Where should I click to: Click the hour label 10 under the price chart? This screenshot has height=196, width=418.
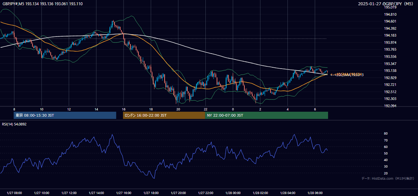coord(42,109)
